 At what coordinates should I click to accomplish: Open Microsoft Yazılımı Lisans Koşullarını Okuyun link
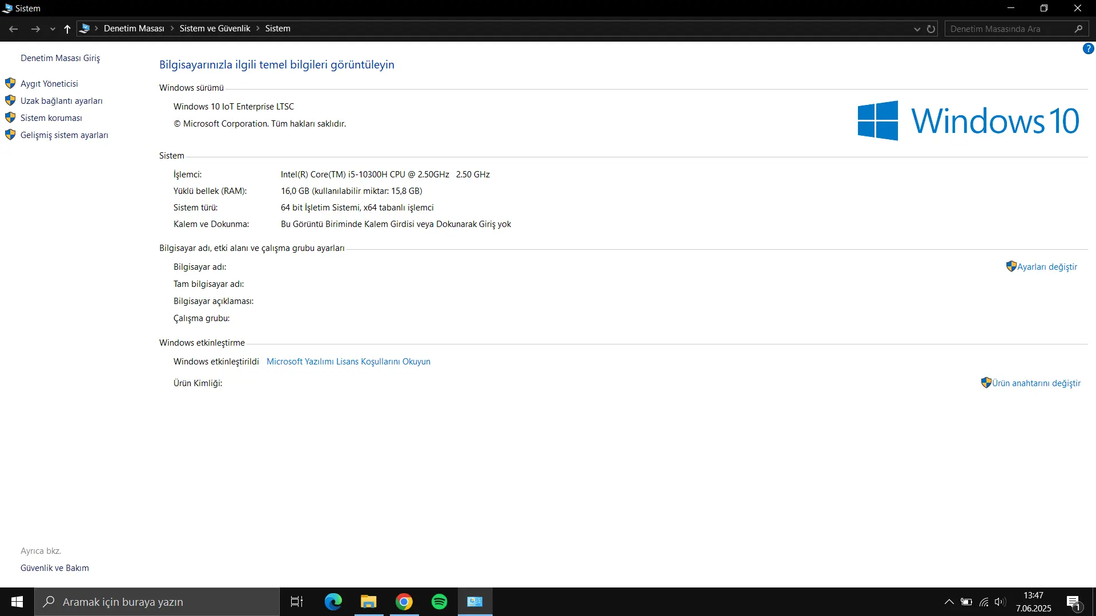tap(348, 362)
